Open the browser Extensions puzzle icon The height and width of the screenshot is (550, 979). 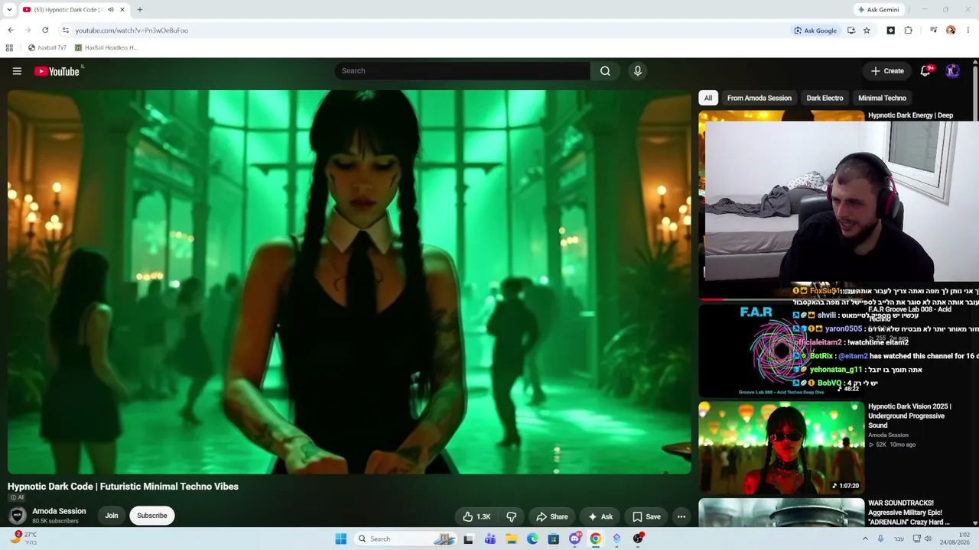tap(909, 30)
